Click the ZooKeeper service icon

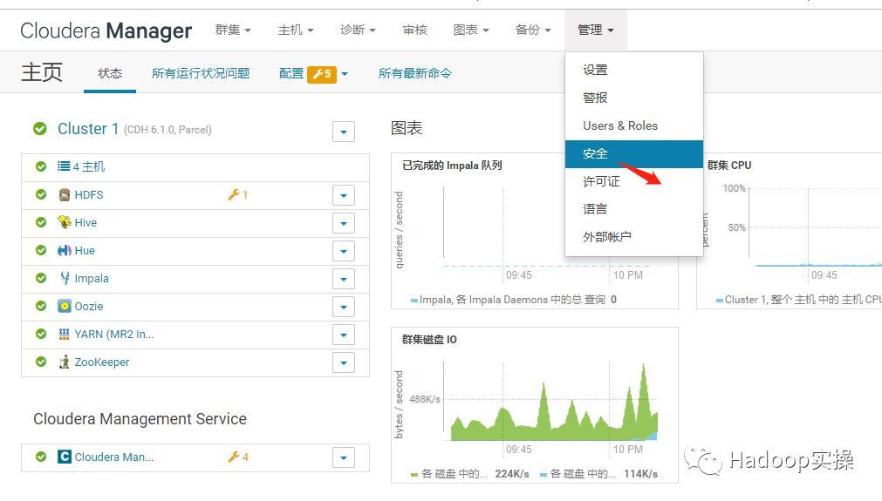coord(65,362)
